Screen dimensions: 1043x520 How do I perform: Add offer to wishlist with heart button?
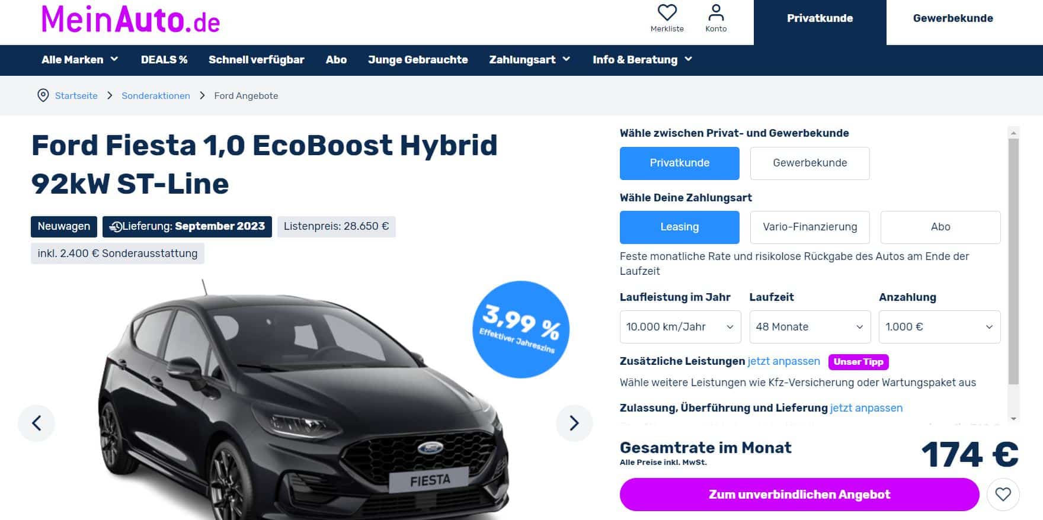coord(1003,494)
